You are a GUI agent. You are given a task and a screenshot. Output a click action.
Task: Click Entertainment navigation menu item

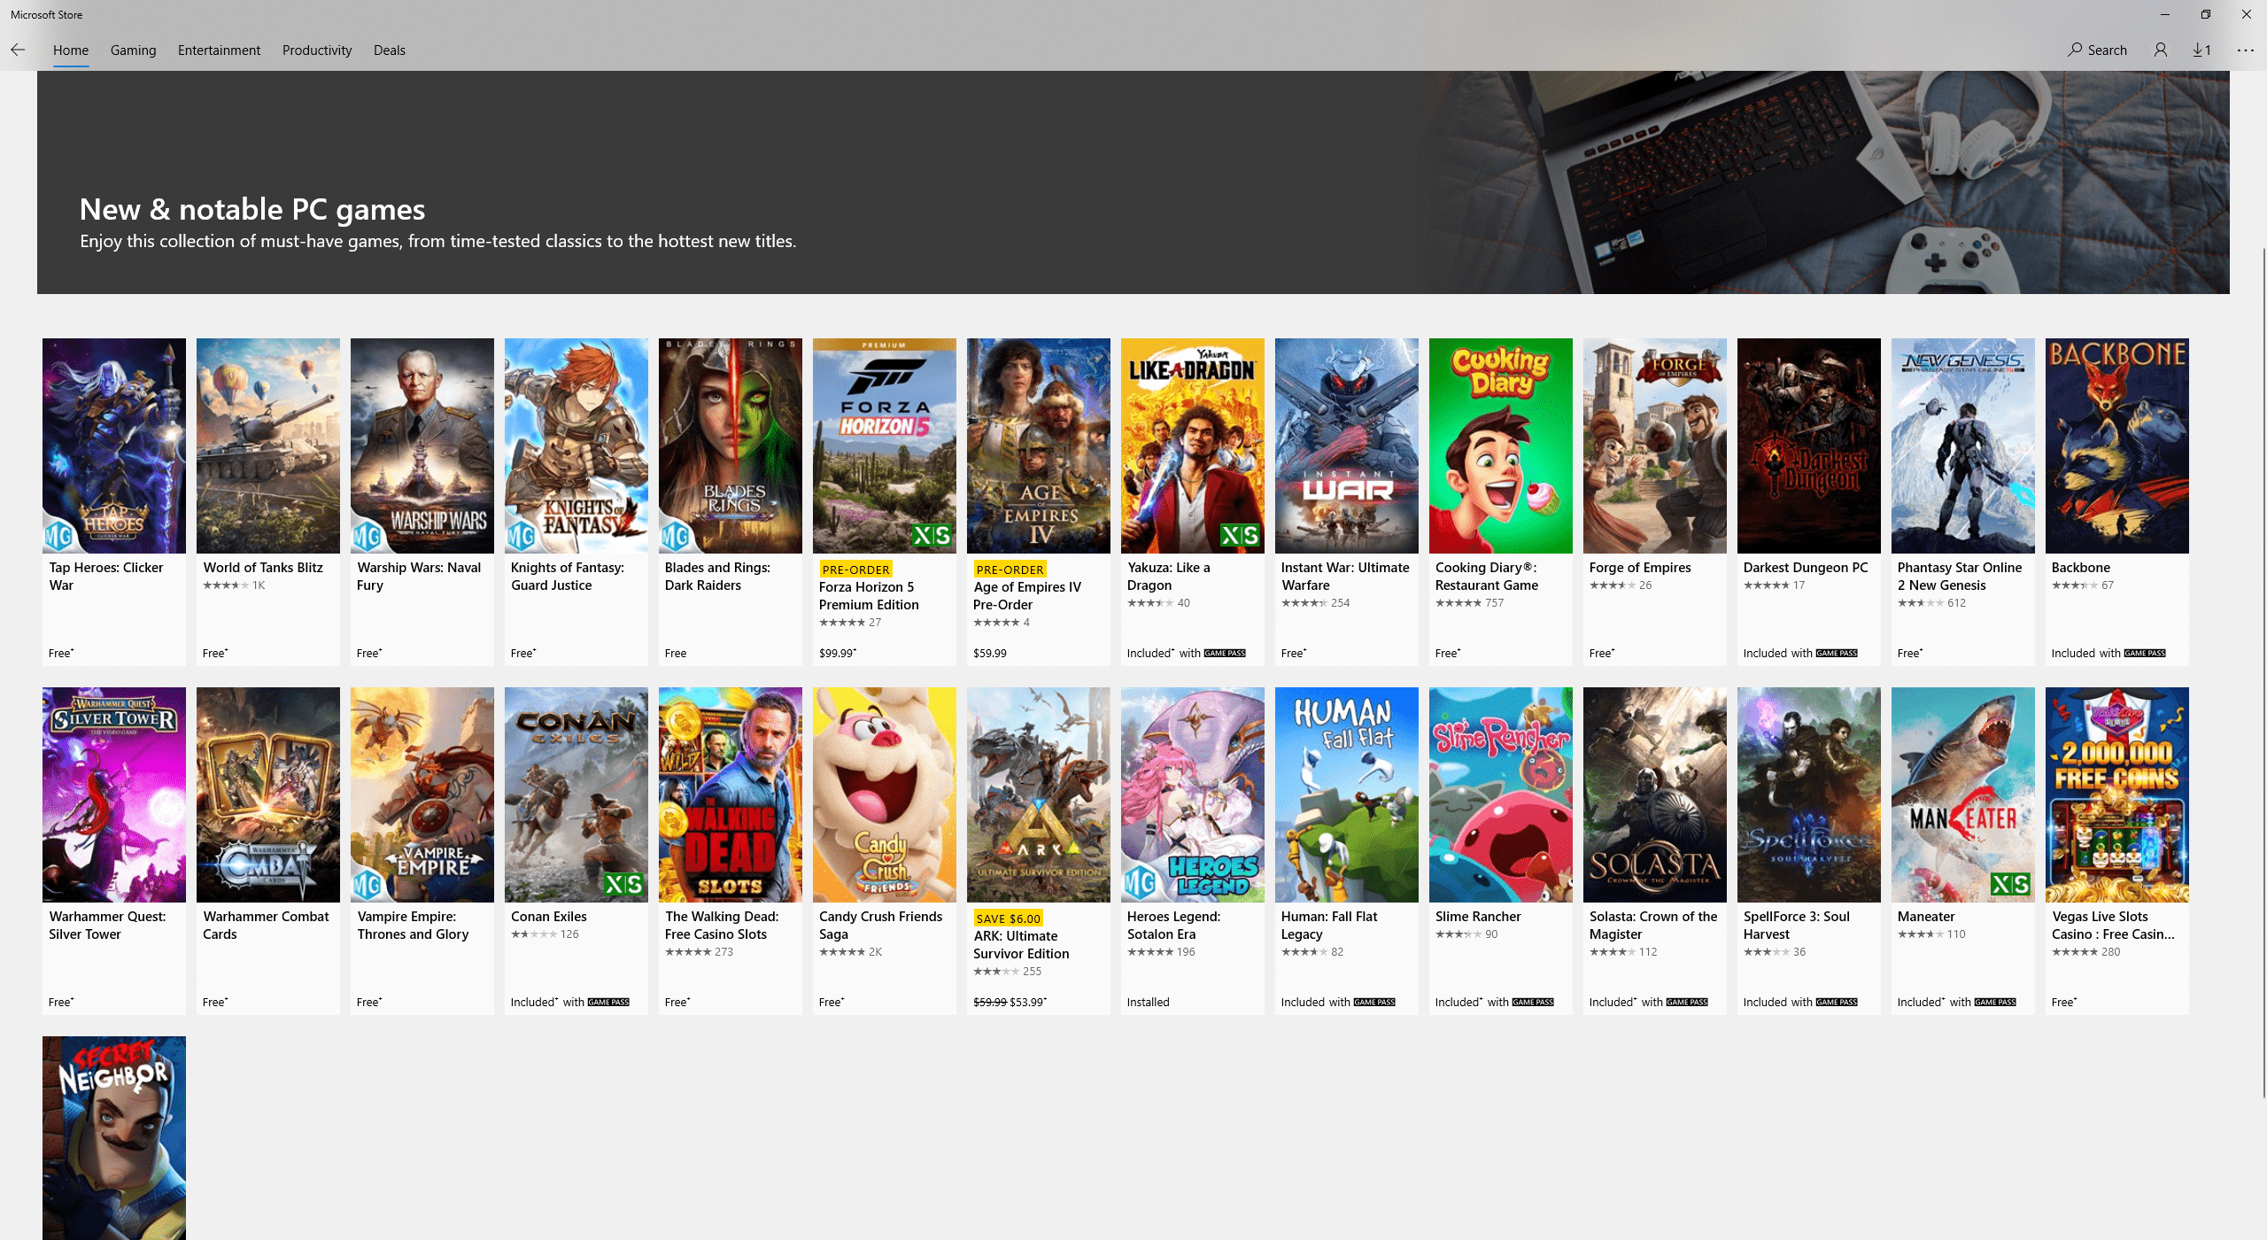coord(219,50)
